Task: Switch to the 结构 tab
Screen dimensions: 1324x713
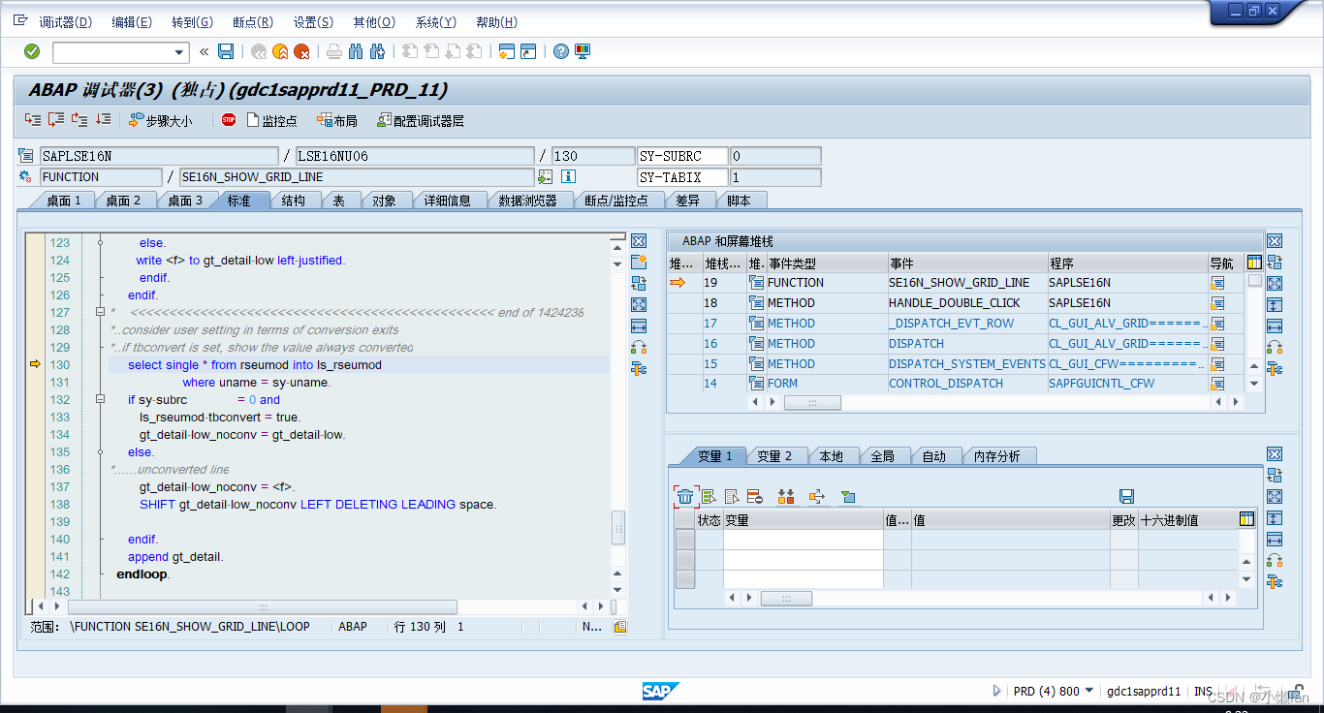Action: click(x=294, y=201)
